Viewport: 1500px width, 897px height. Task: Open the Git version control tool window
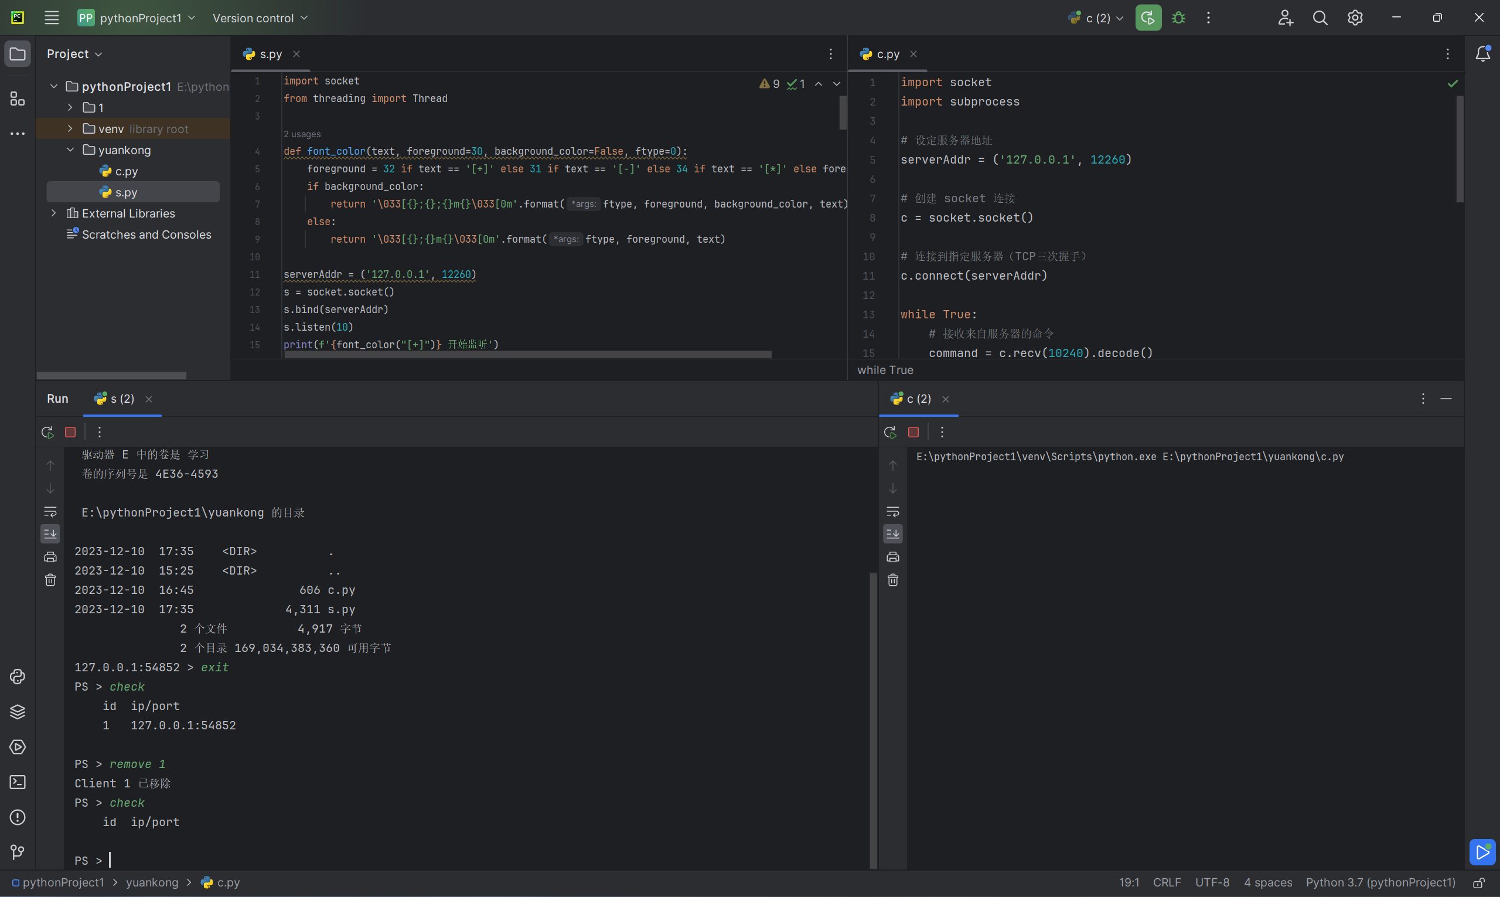click(18, 852)
